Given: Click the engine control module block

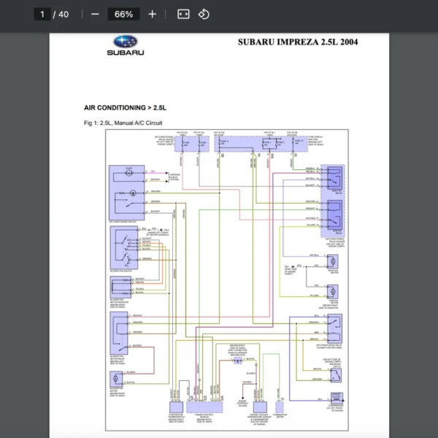Looking at the screenshot, I should (x=207, y=403).
